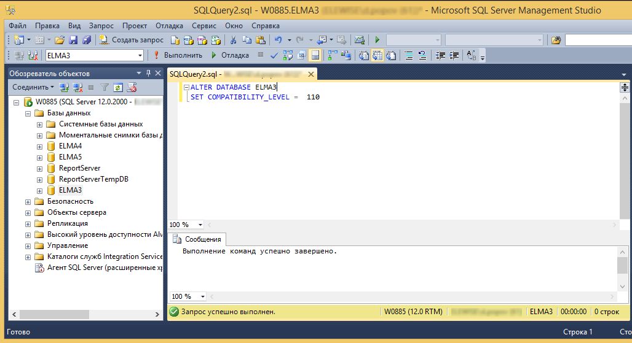Toggle the Results to File icon
Image resolution: width=632 pixels, height=343 pixels.
click(391, 55)
